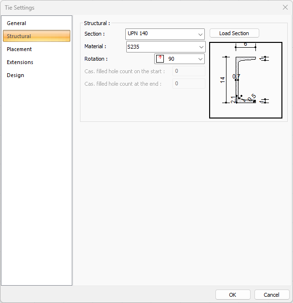Open the Design settings page
The width and height of the screenshot is (293, 303).
pos(15,75)
